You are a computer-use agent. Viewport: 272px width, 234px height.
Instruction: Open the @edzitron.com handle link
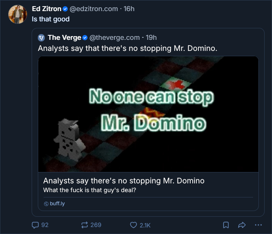tap(93, 9)
